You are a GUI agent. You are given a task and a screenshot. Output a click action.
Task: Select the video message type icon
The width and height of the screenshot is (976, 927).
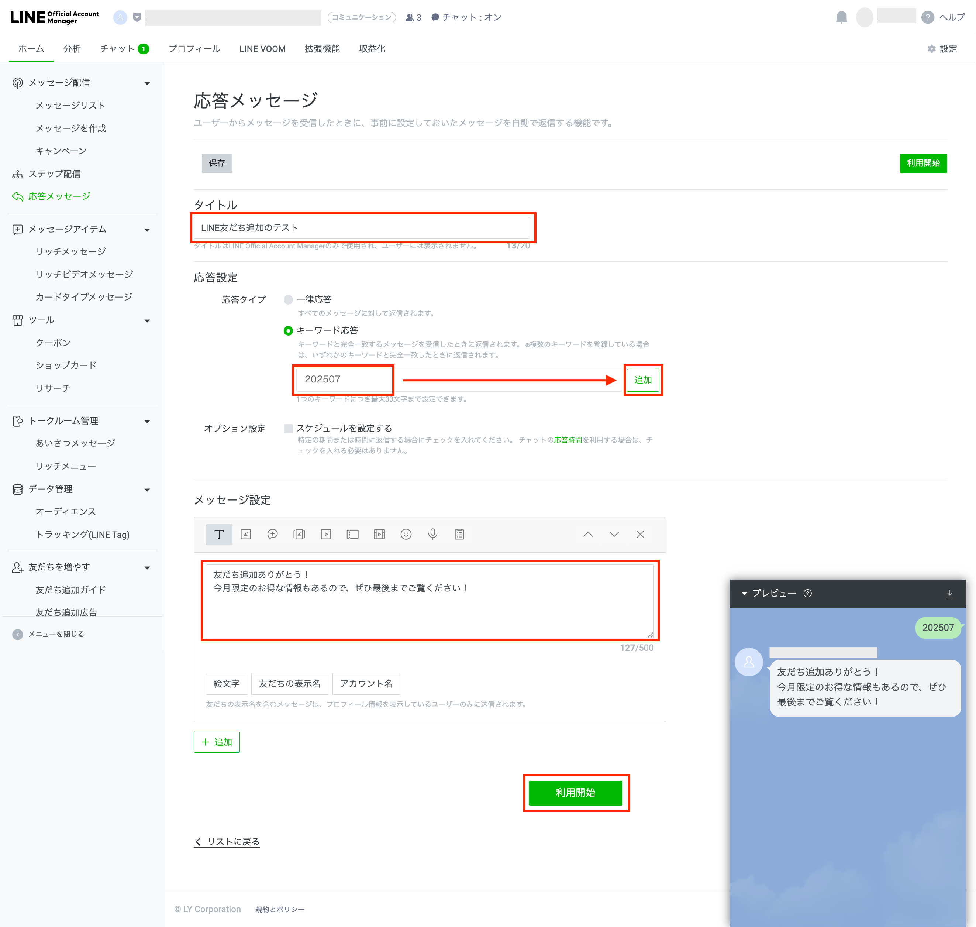[326, 534]
